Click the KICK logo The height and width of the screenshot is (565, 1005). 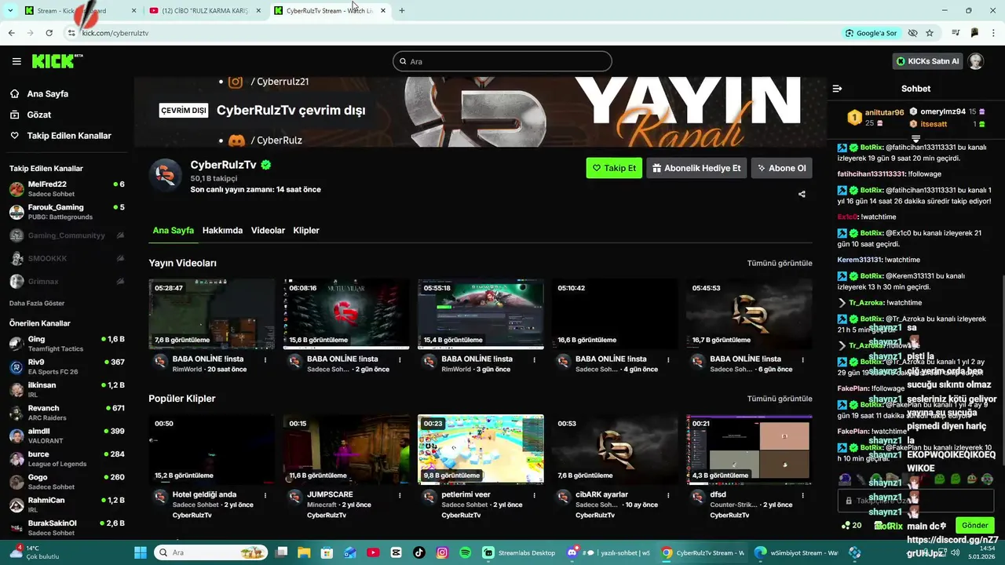(x=57, y=61)
